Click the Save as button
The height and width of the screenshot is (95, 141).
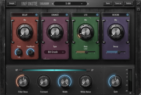(x=118, y=3)
